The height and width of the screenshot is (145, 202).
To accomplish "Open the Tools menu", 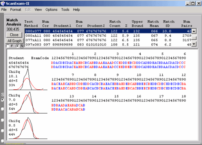I will (x=65, y=10).
